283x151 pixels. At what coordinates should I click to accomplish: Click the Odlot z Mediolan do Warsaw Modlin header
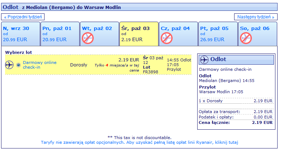(x=139, y=7)
